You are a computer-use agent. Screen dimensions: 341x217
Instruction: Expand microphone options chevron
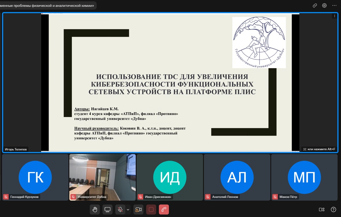(128, 210)
